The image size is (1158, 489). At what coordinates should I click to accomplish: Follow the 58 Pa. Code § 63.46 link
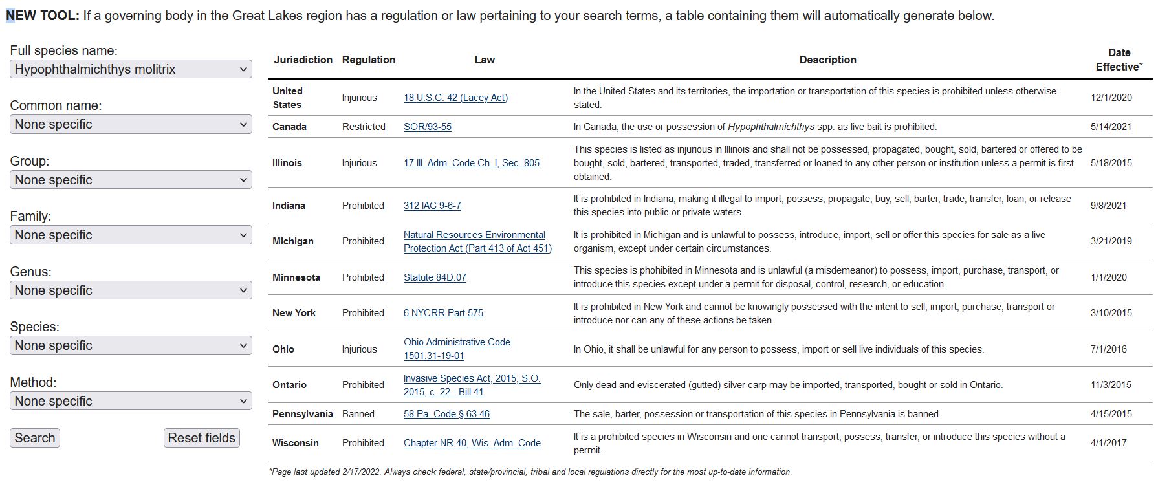click(446, 414)
